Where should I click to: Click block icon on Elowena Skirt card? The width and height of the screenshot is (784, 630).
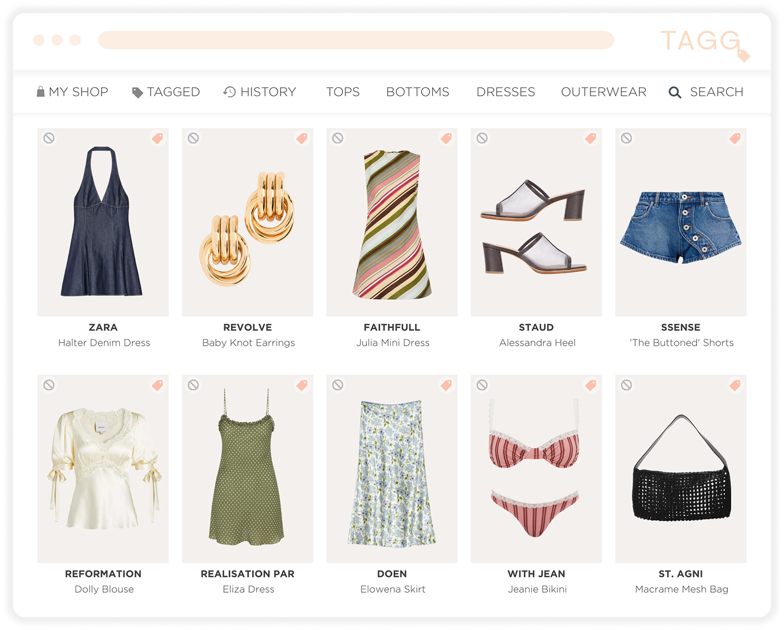click(338, 385)
